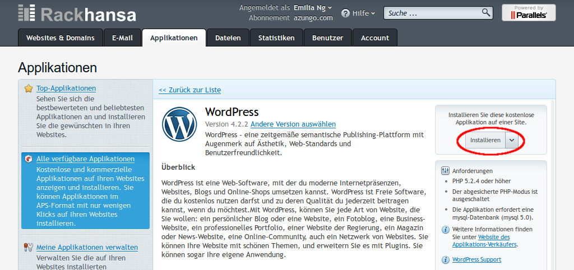Click the azungo.com subscription text
The image size is (574, 270).
tap(313, 17)
